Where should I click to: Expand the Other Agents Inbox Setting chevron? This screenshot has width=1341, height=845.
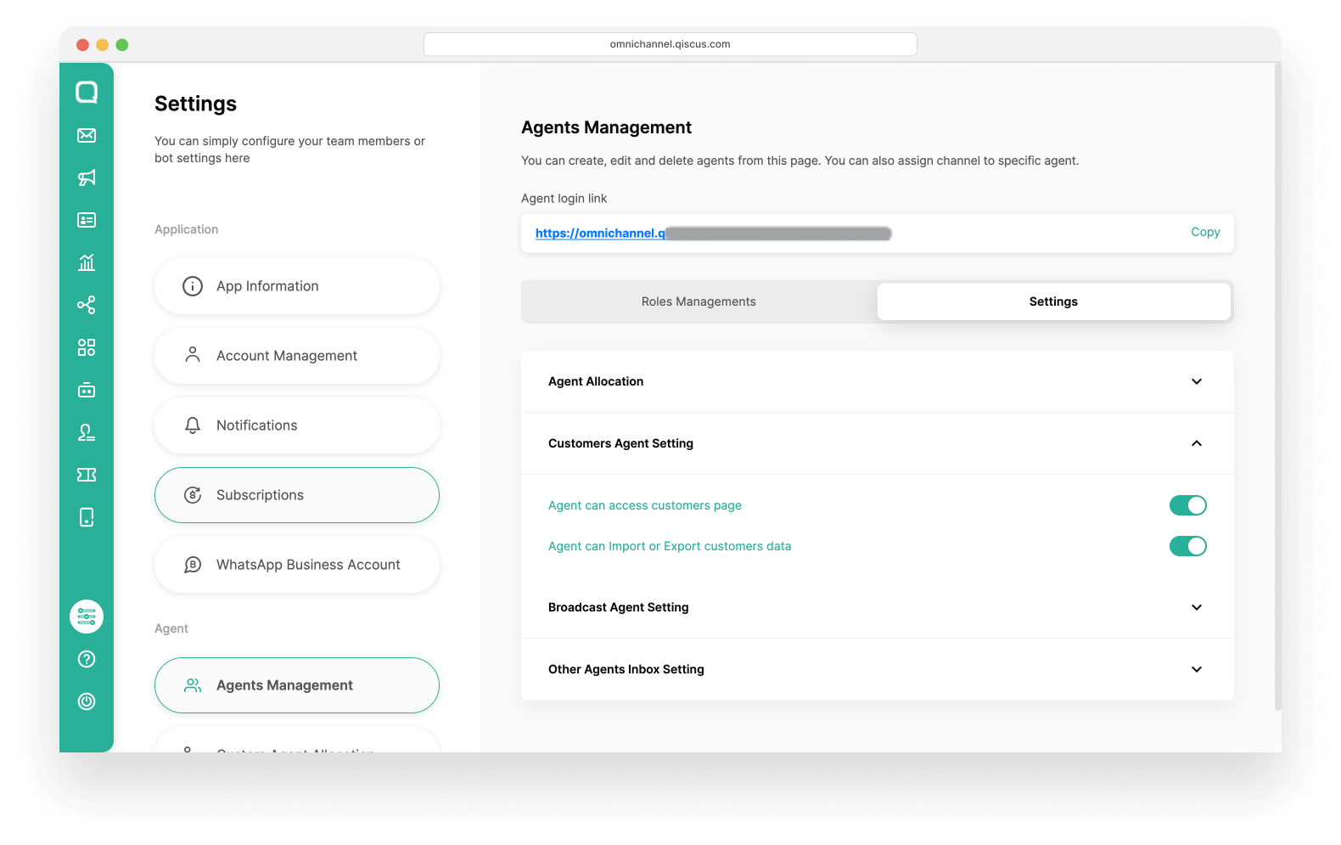coord(1197,669)
